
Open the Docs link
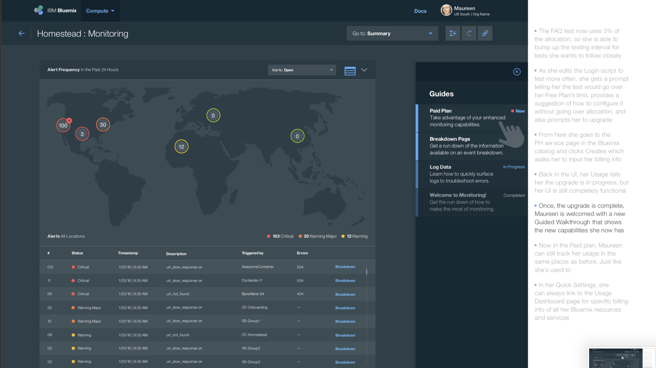420,11
